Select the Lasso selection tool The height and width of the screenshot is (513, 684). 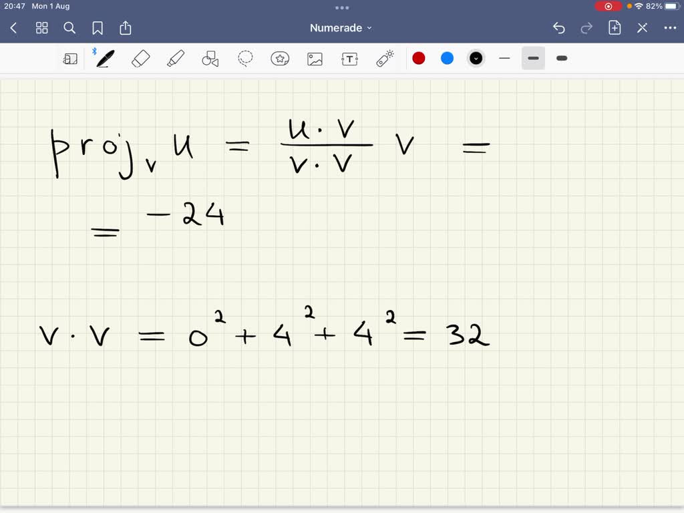point(245,59)
